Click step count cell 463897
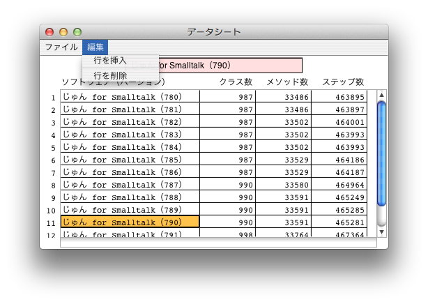428x304 pixels. [339, 109]
